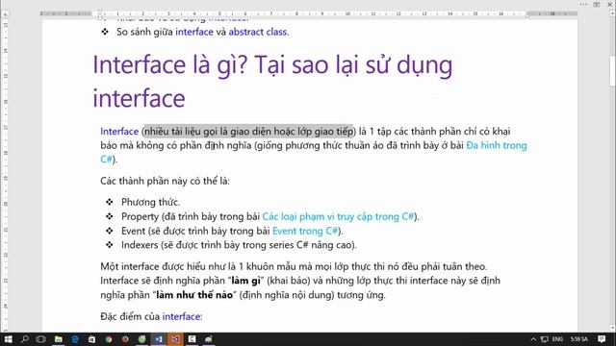Screen dimensions: 616x346
Task: Click 'interface' in the 'So sánh giữa' bullet
Action: [x=194, y=32]
